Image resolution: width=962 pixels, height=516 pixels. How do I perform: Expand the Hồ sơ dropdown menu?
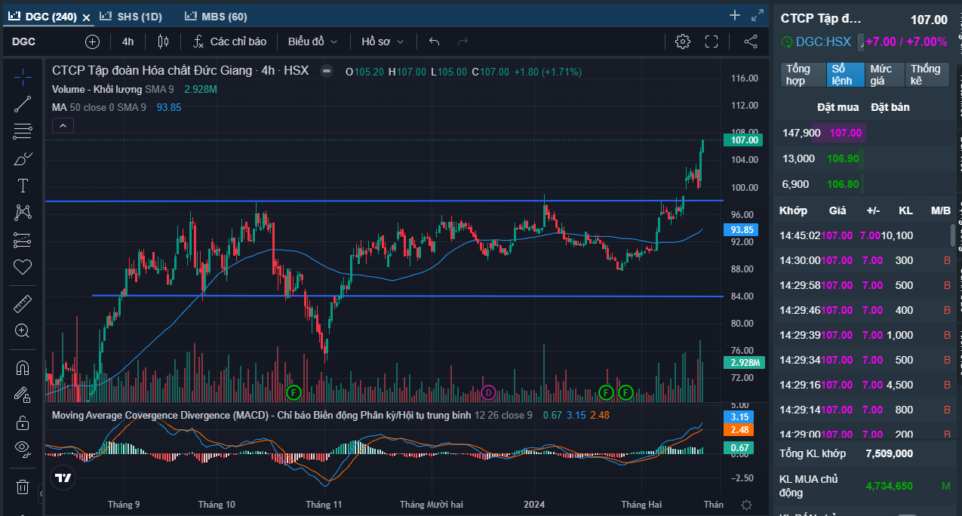tap(383, 41)
